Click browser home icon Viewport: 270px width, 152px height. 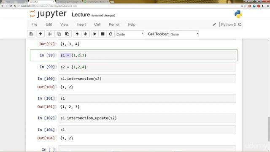(x=15, y=6)
